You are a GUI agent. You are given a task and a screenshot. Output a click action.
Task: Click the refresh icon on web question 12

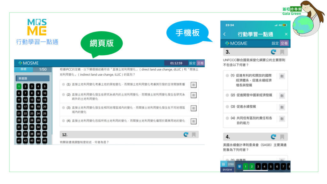coord(186,134)
